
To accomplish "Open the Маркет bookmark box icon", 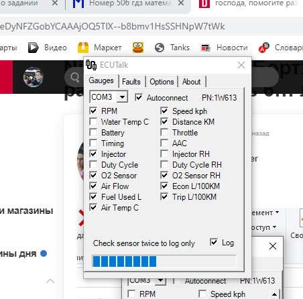I will tap(83, 48).
